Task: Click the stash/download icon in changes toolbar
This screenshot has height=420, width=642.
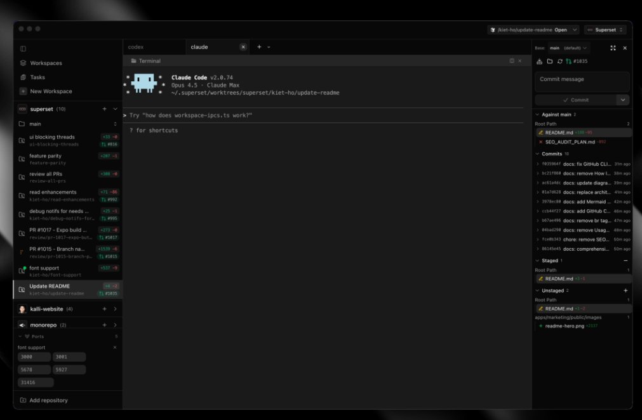Action: (x=539, y=62)
